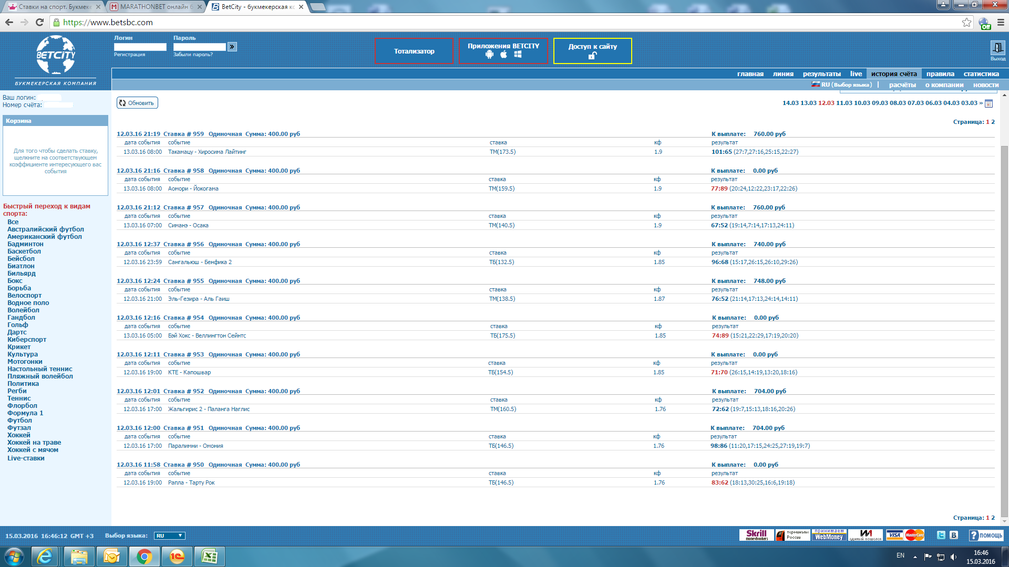Open Excel from the Windows taskbar
1009x567 pixels.
[x=210, y=556]
